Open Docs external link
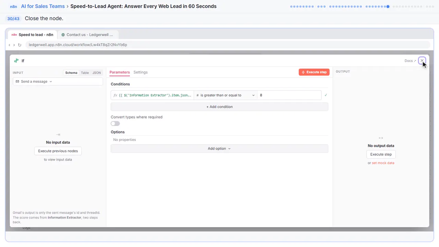Screen dimensions: 439x247 410,61
